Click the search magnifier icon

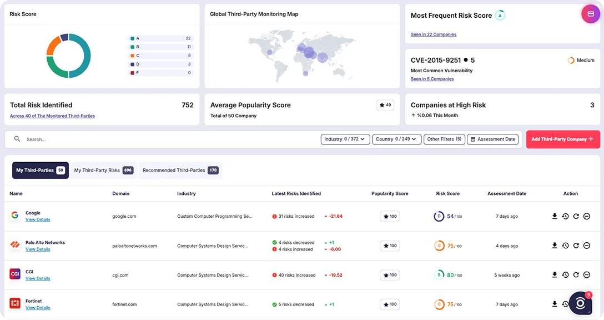pyautogui.click(x=17, y=139)
